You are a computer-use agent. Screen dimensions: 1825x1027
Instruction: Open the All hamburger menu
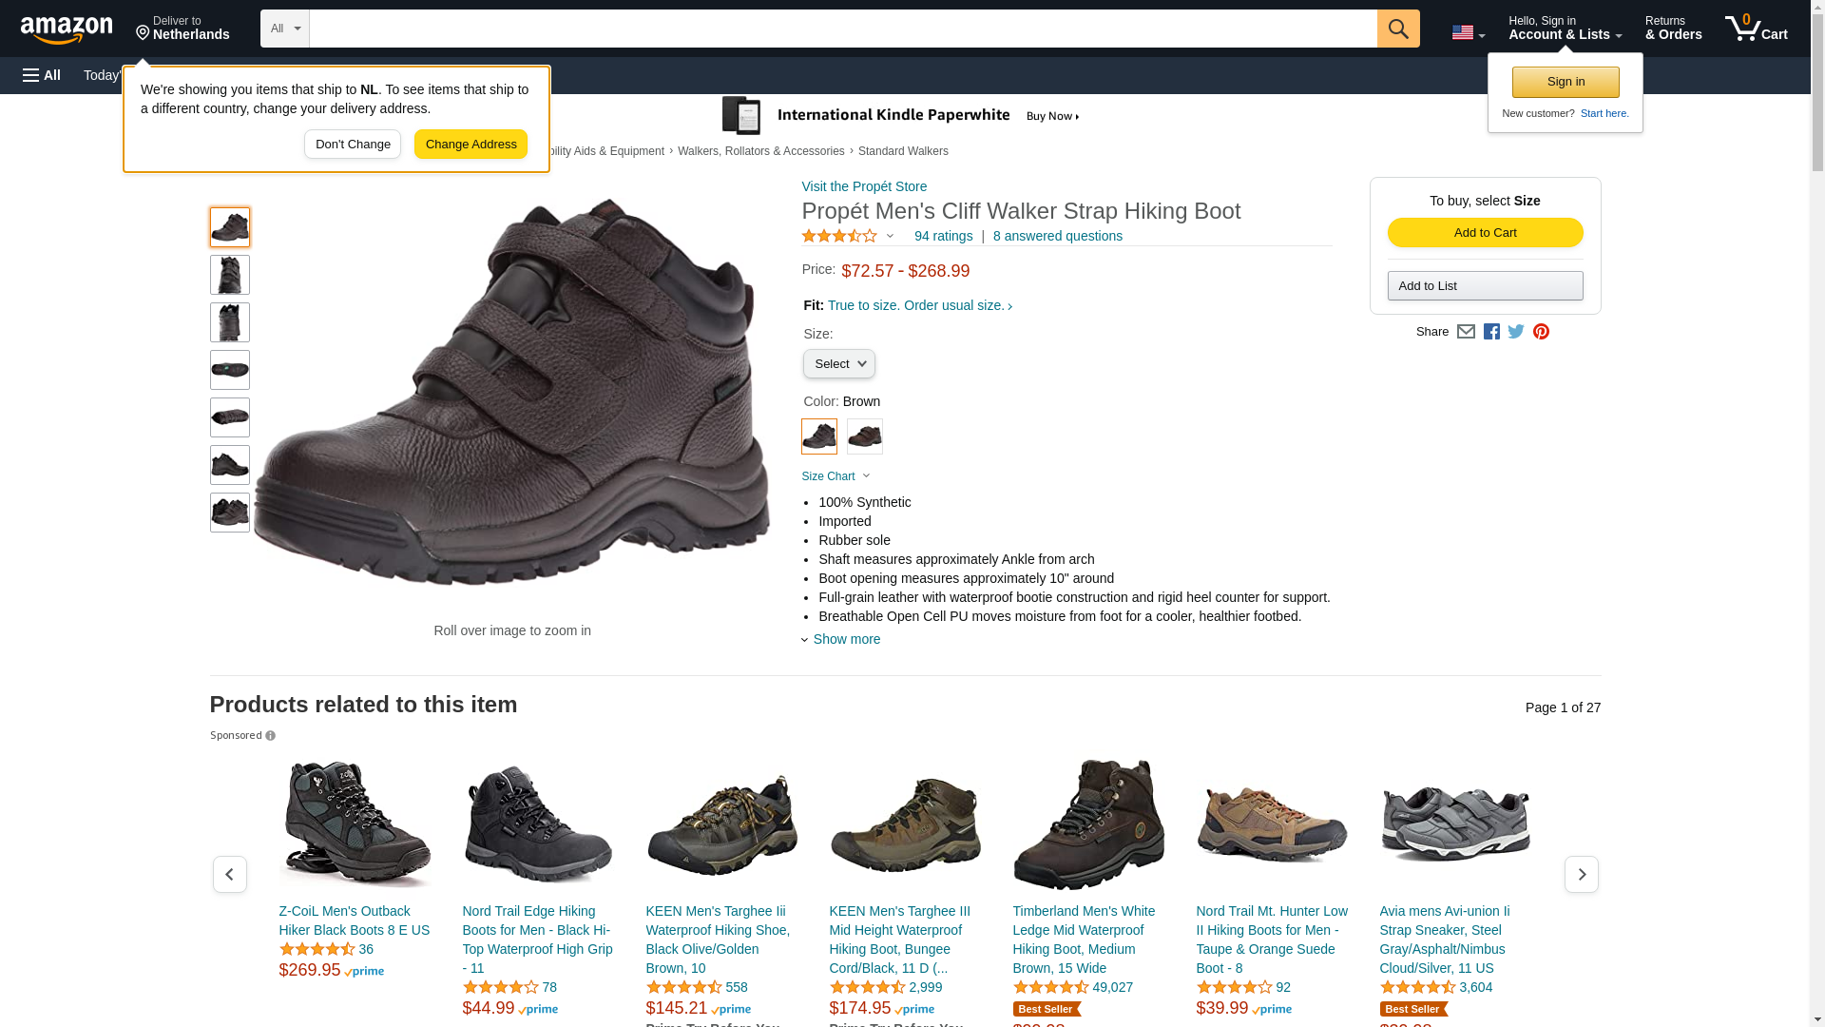(x=42, y=75)
